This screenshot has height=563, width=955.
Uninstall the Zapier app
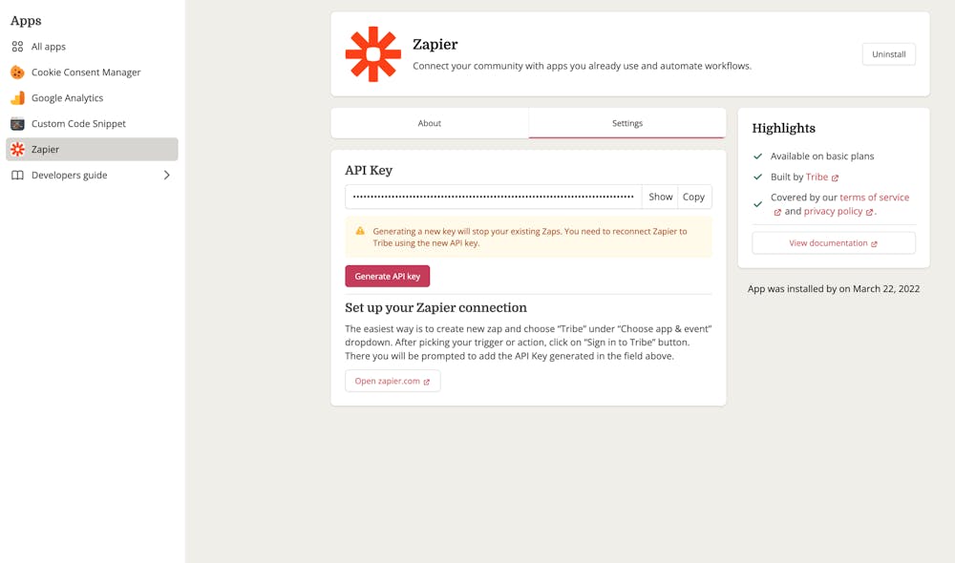pyautogui.click(x=888, y=54)
